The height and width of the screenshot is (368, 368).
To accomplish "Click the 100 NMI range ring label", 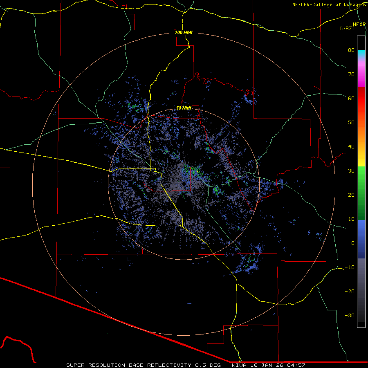I will point(184,32).
